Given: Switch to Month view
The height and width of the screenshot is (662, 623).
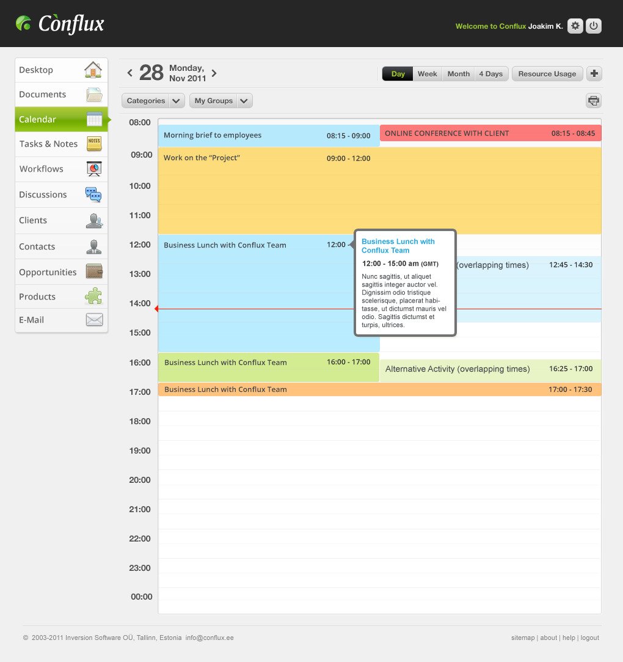Looking at the screenshot, I should coord(459,73).
